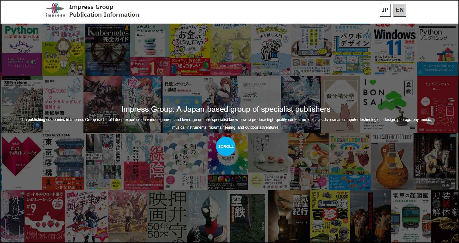This screenshot has height=243, width=459.
Task: Open the Windows 11 book cover
Action: pyautogui.click(x=395, y=50)
